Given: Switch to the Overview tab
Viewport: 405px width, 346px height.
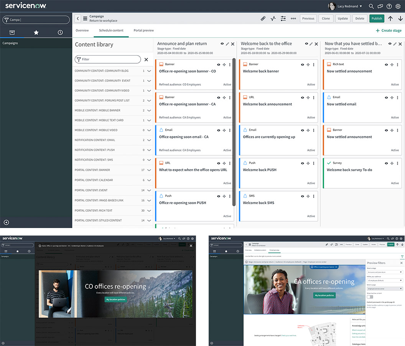Looking at the screenshot, I should point(82,30).
